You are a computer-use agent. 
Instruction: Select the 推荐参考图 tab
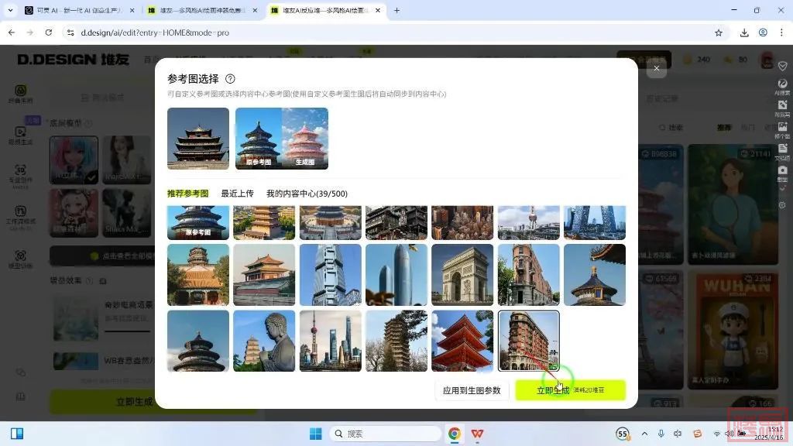point(187,193)
